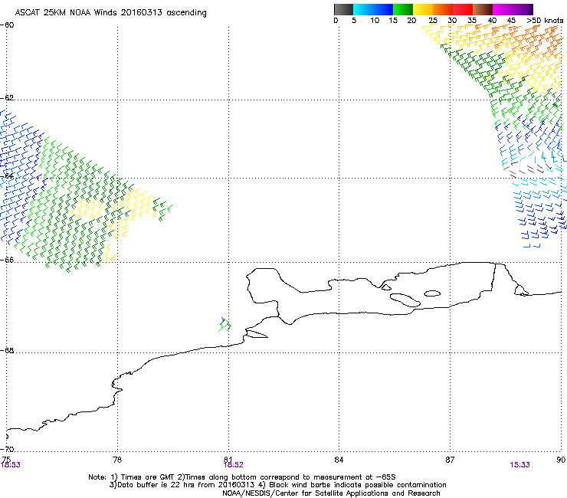Click the '>50 knots' legend label
This screenshot has height=498, width=567.
[x=545, y=21]
